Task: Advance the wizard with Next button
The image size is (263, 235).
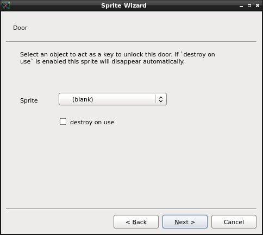Action: click(185, 222)
